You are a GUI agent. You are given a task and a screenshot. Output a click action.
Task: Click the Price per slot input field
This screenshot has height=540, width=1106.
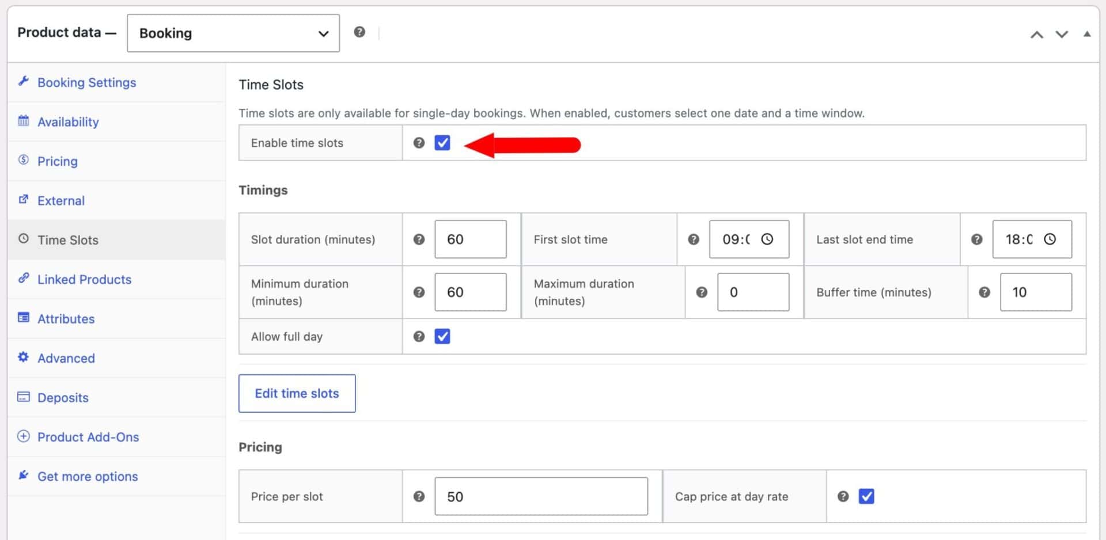(x=541, y=496)
